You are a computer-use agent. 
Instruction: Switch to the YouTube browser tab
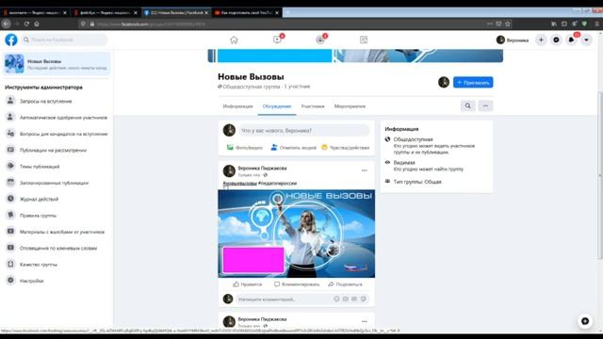click(247, 12)
